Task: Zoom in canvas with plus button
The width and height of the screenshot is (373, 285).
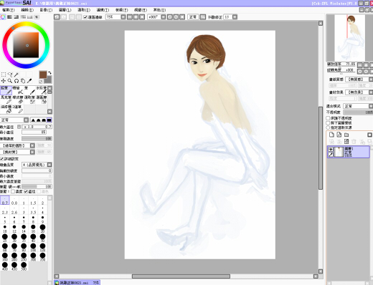Action: pyautogui.click(x=136, y=17)
